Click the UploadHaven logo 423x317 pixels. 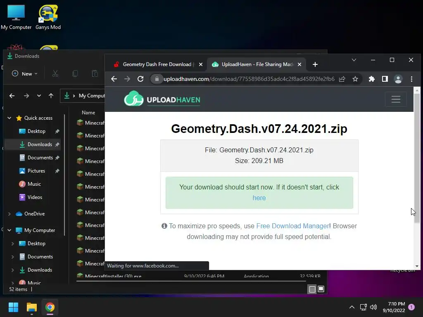point(162,99)
